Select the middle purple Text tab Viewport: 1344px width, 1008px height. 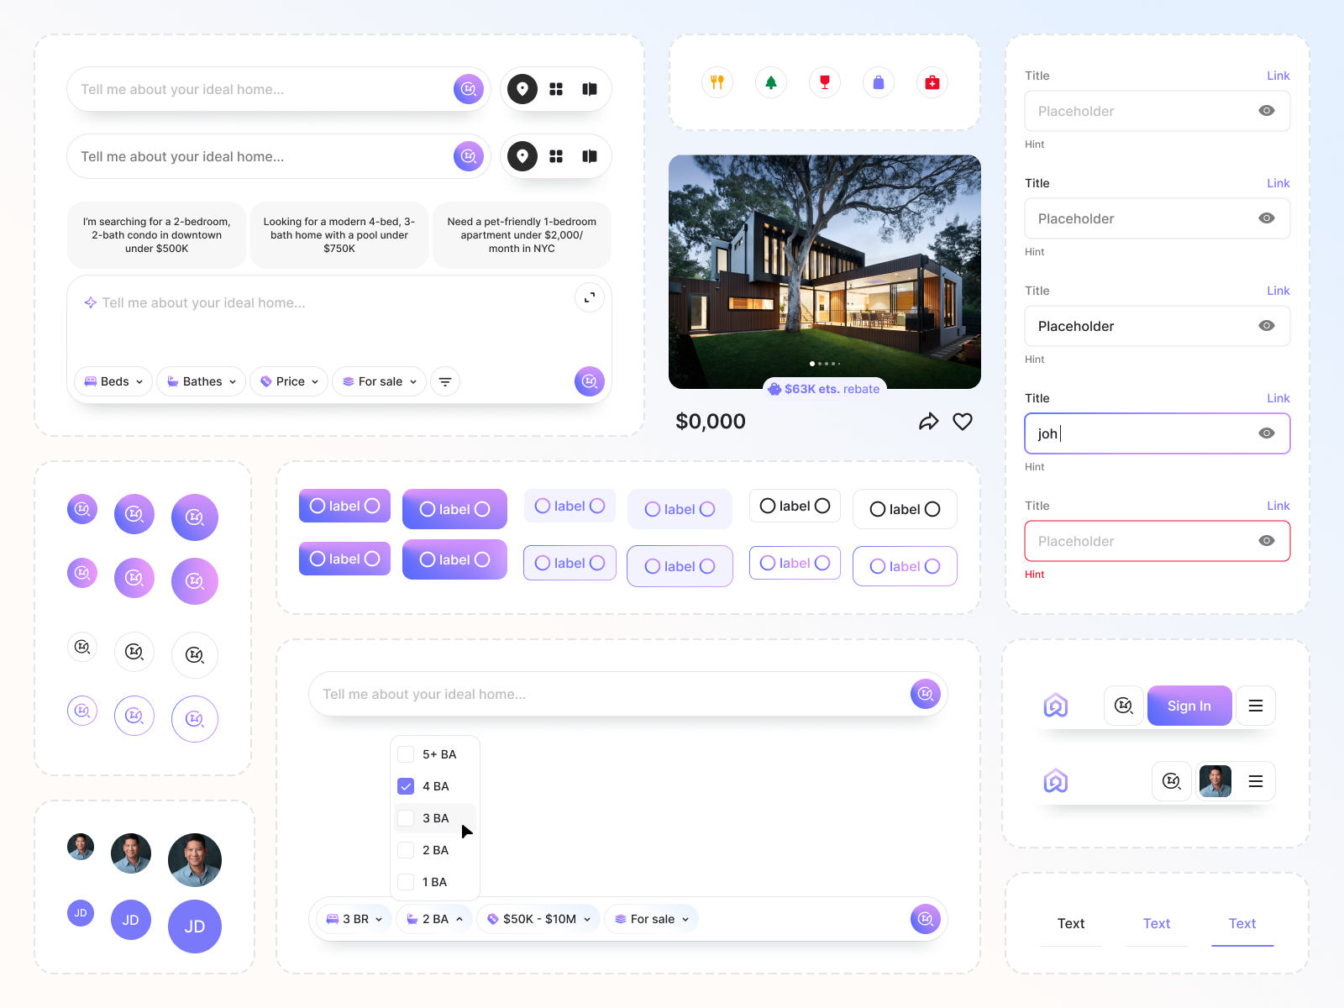tap(1157, 923)
